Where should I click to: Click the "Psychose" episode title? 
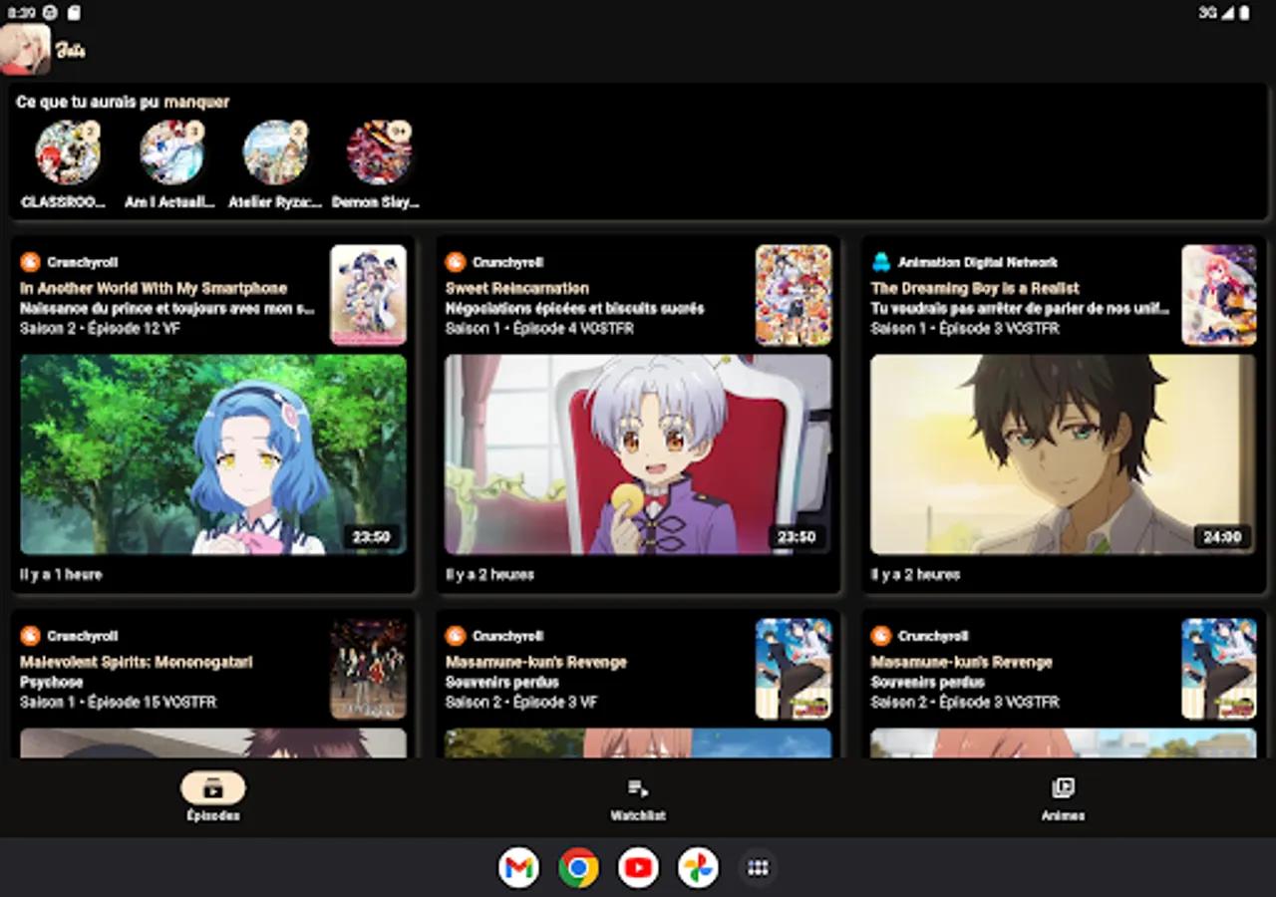tap(51, 682)
